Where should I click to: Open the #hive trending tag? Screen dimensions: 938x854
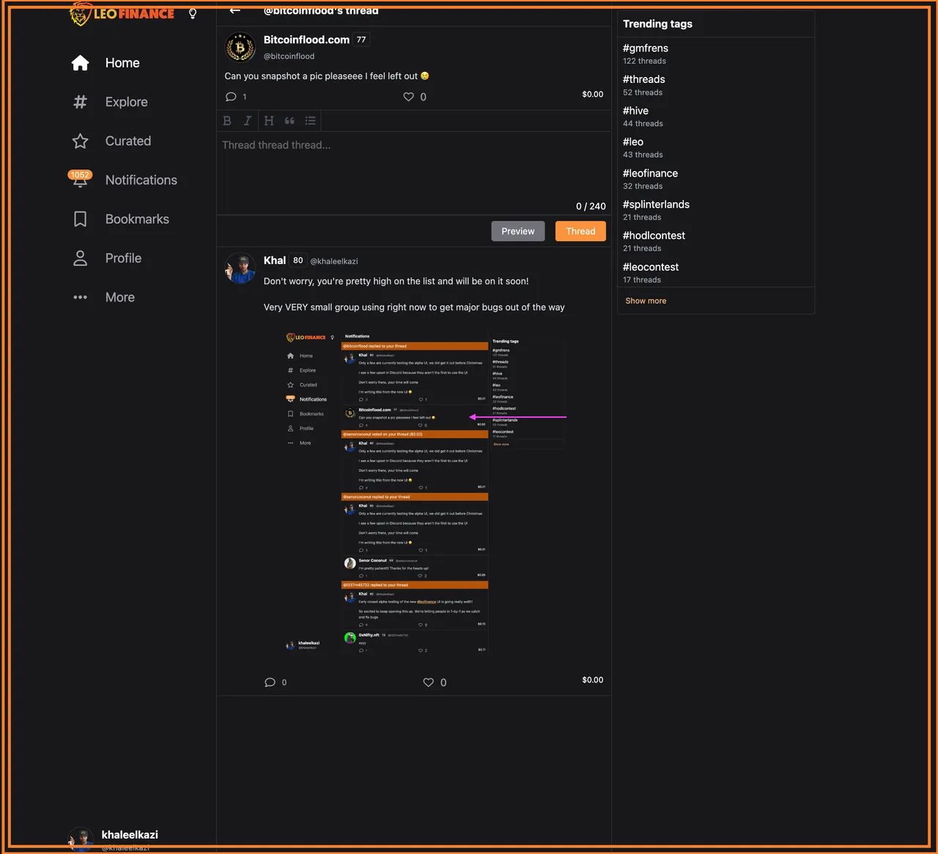[635, 111]
